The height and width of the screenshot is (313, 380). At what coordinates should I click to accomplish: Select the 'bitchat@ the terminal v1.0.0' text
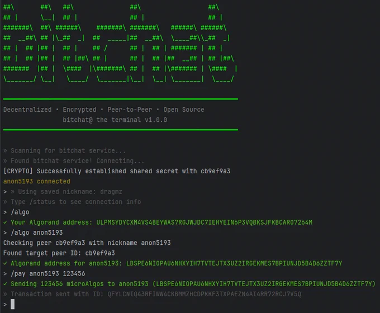tap(115, 120)
